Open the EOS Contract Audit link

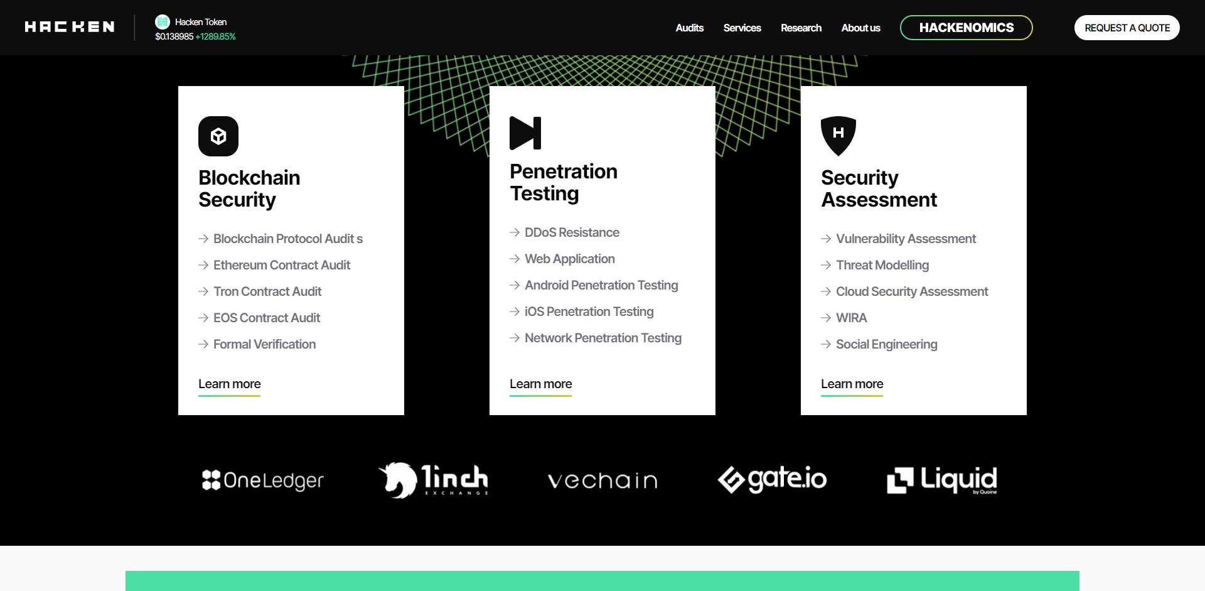point(267,318)
